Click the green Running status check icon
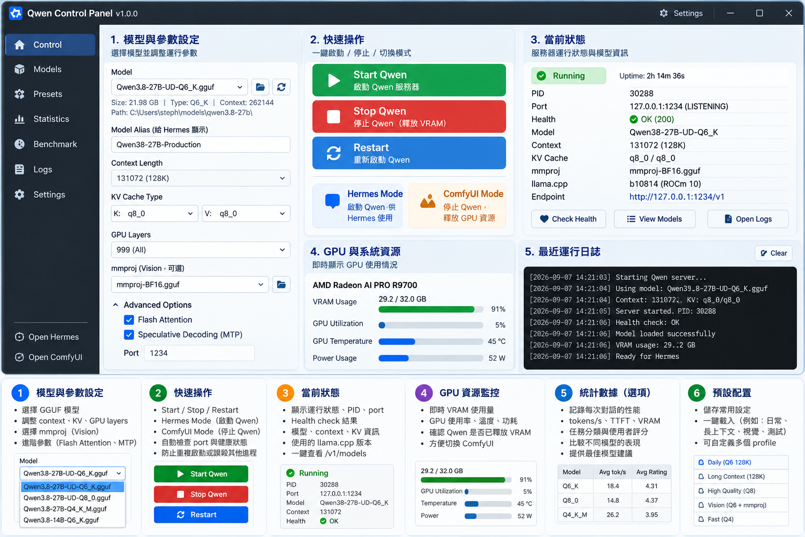Image resolution: width=805 pixels, height=537 pixels. coord(541,76)
